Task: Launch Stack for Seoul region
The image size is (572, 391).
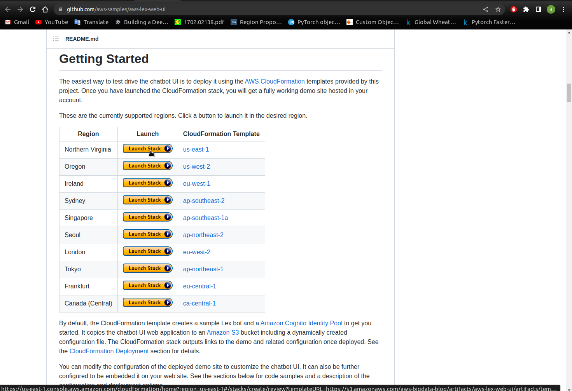Action: [x=147, y=234]
